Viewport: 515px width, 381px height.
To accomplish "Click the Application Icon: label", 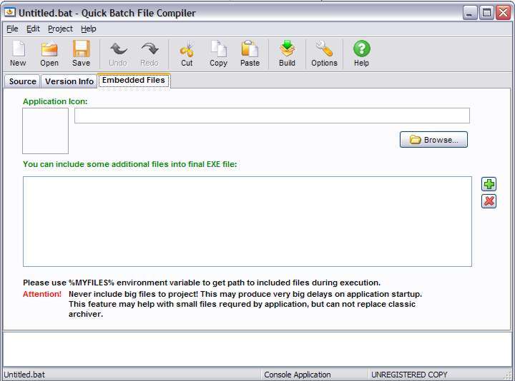I will (x=55, y=101).
